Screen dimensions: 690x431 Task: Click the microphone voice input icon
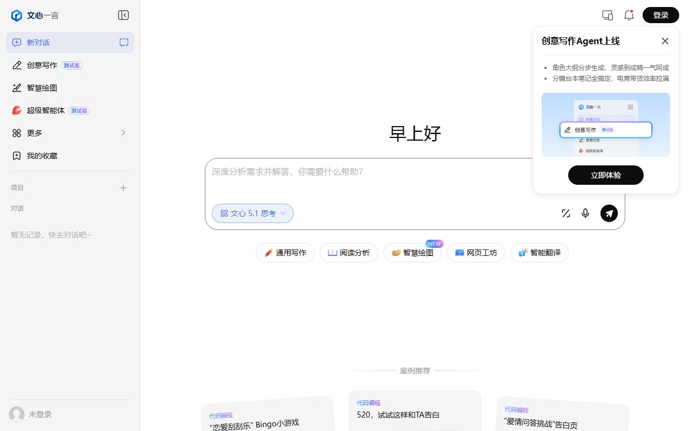[585, 213]
